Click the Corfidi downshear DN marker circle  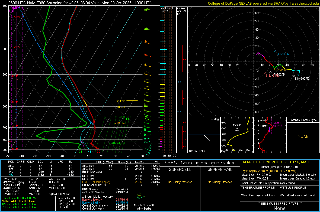pos(294,76)
